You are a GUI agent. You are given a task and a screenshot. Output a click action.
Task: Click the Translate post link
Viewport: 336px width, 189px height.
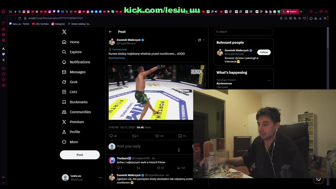coord(119,49)
